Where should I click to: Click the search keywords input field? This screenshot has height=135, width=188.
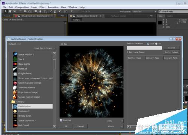pyautogui.click(x=144, y=48)
